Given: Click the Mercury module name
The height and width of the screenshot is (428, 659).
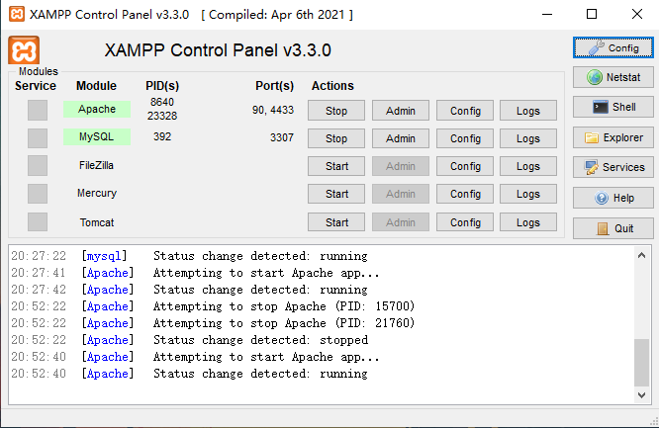Looking at the screenshot, I should tap(97, 193).
